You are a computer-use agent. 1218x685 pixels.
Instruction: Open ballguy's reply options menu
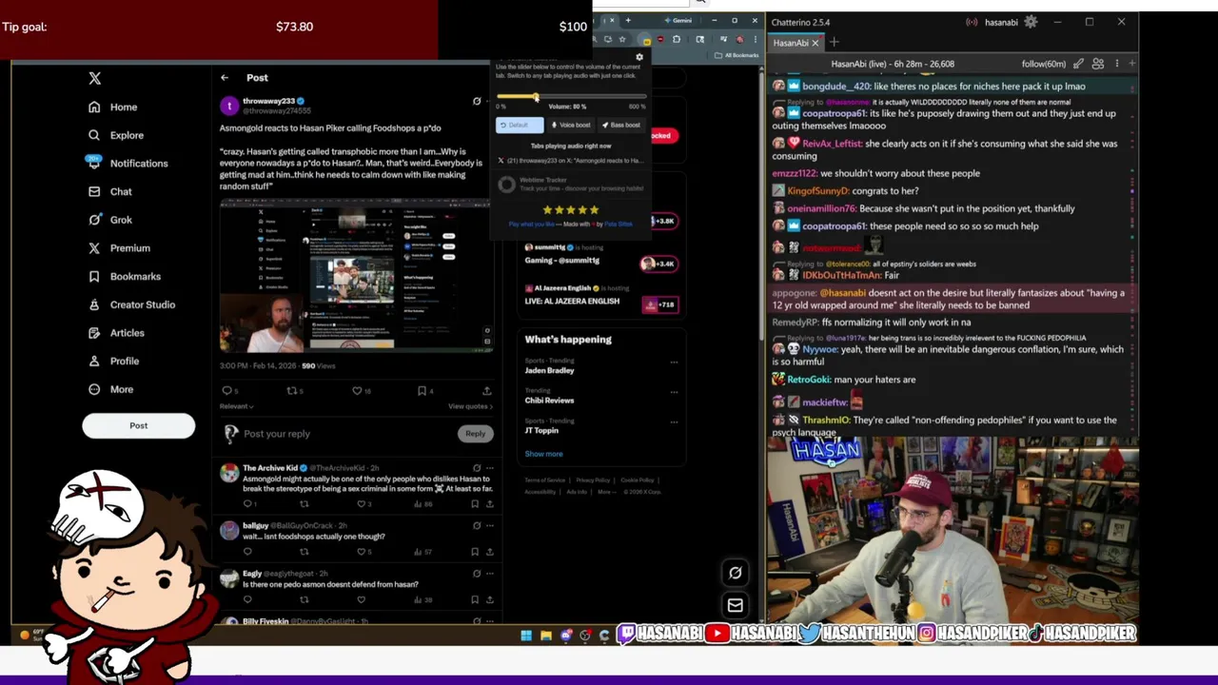coord(490,525)
